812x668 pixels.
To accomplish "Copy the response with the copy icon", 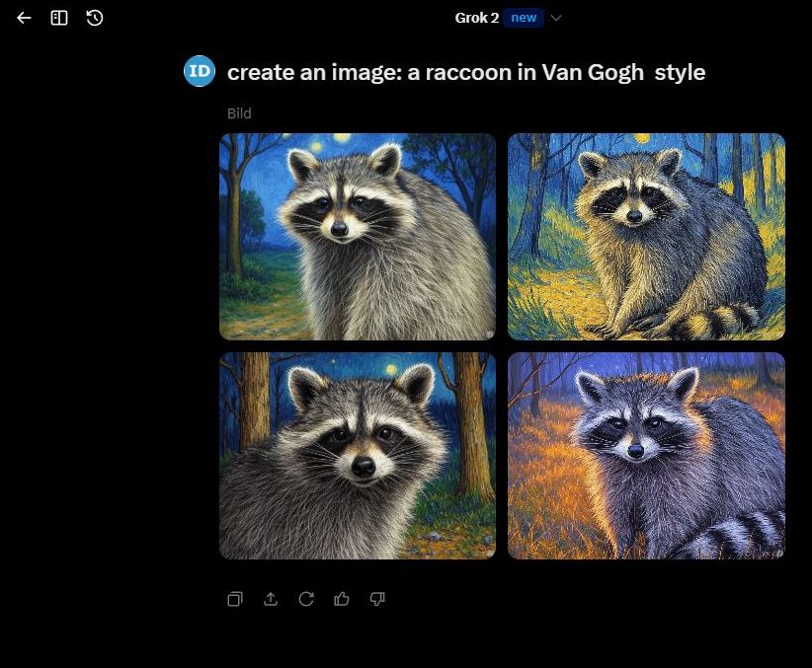I will 234,599.
